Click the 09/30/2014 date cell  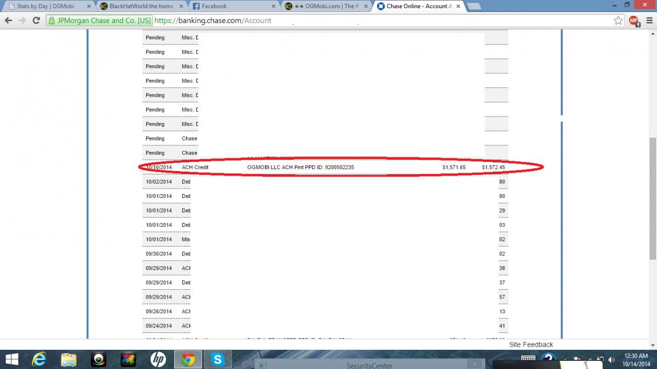point(159,254)
